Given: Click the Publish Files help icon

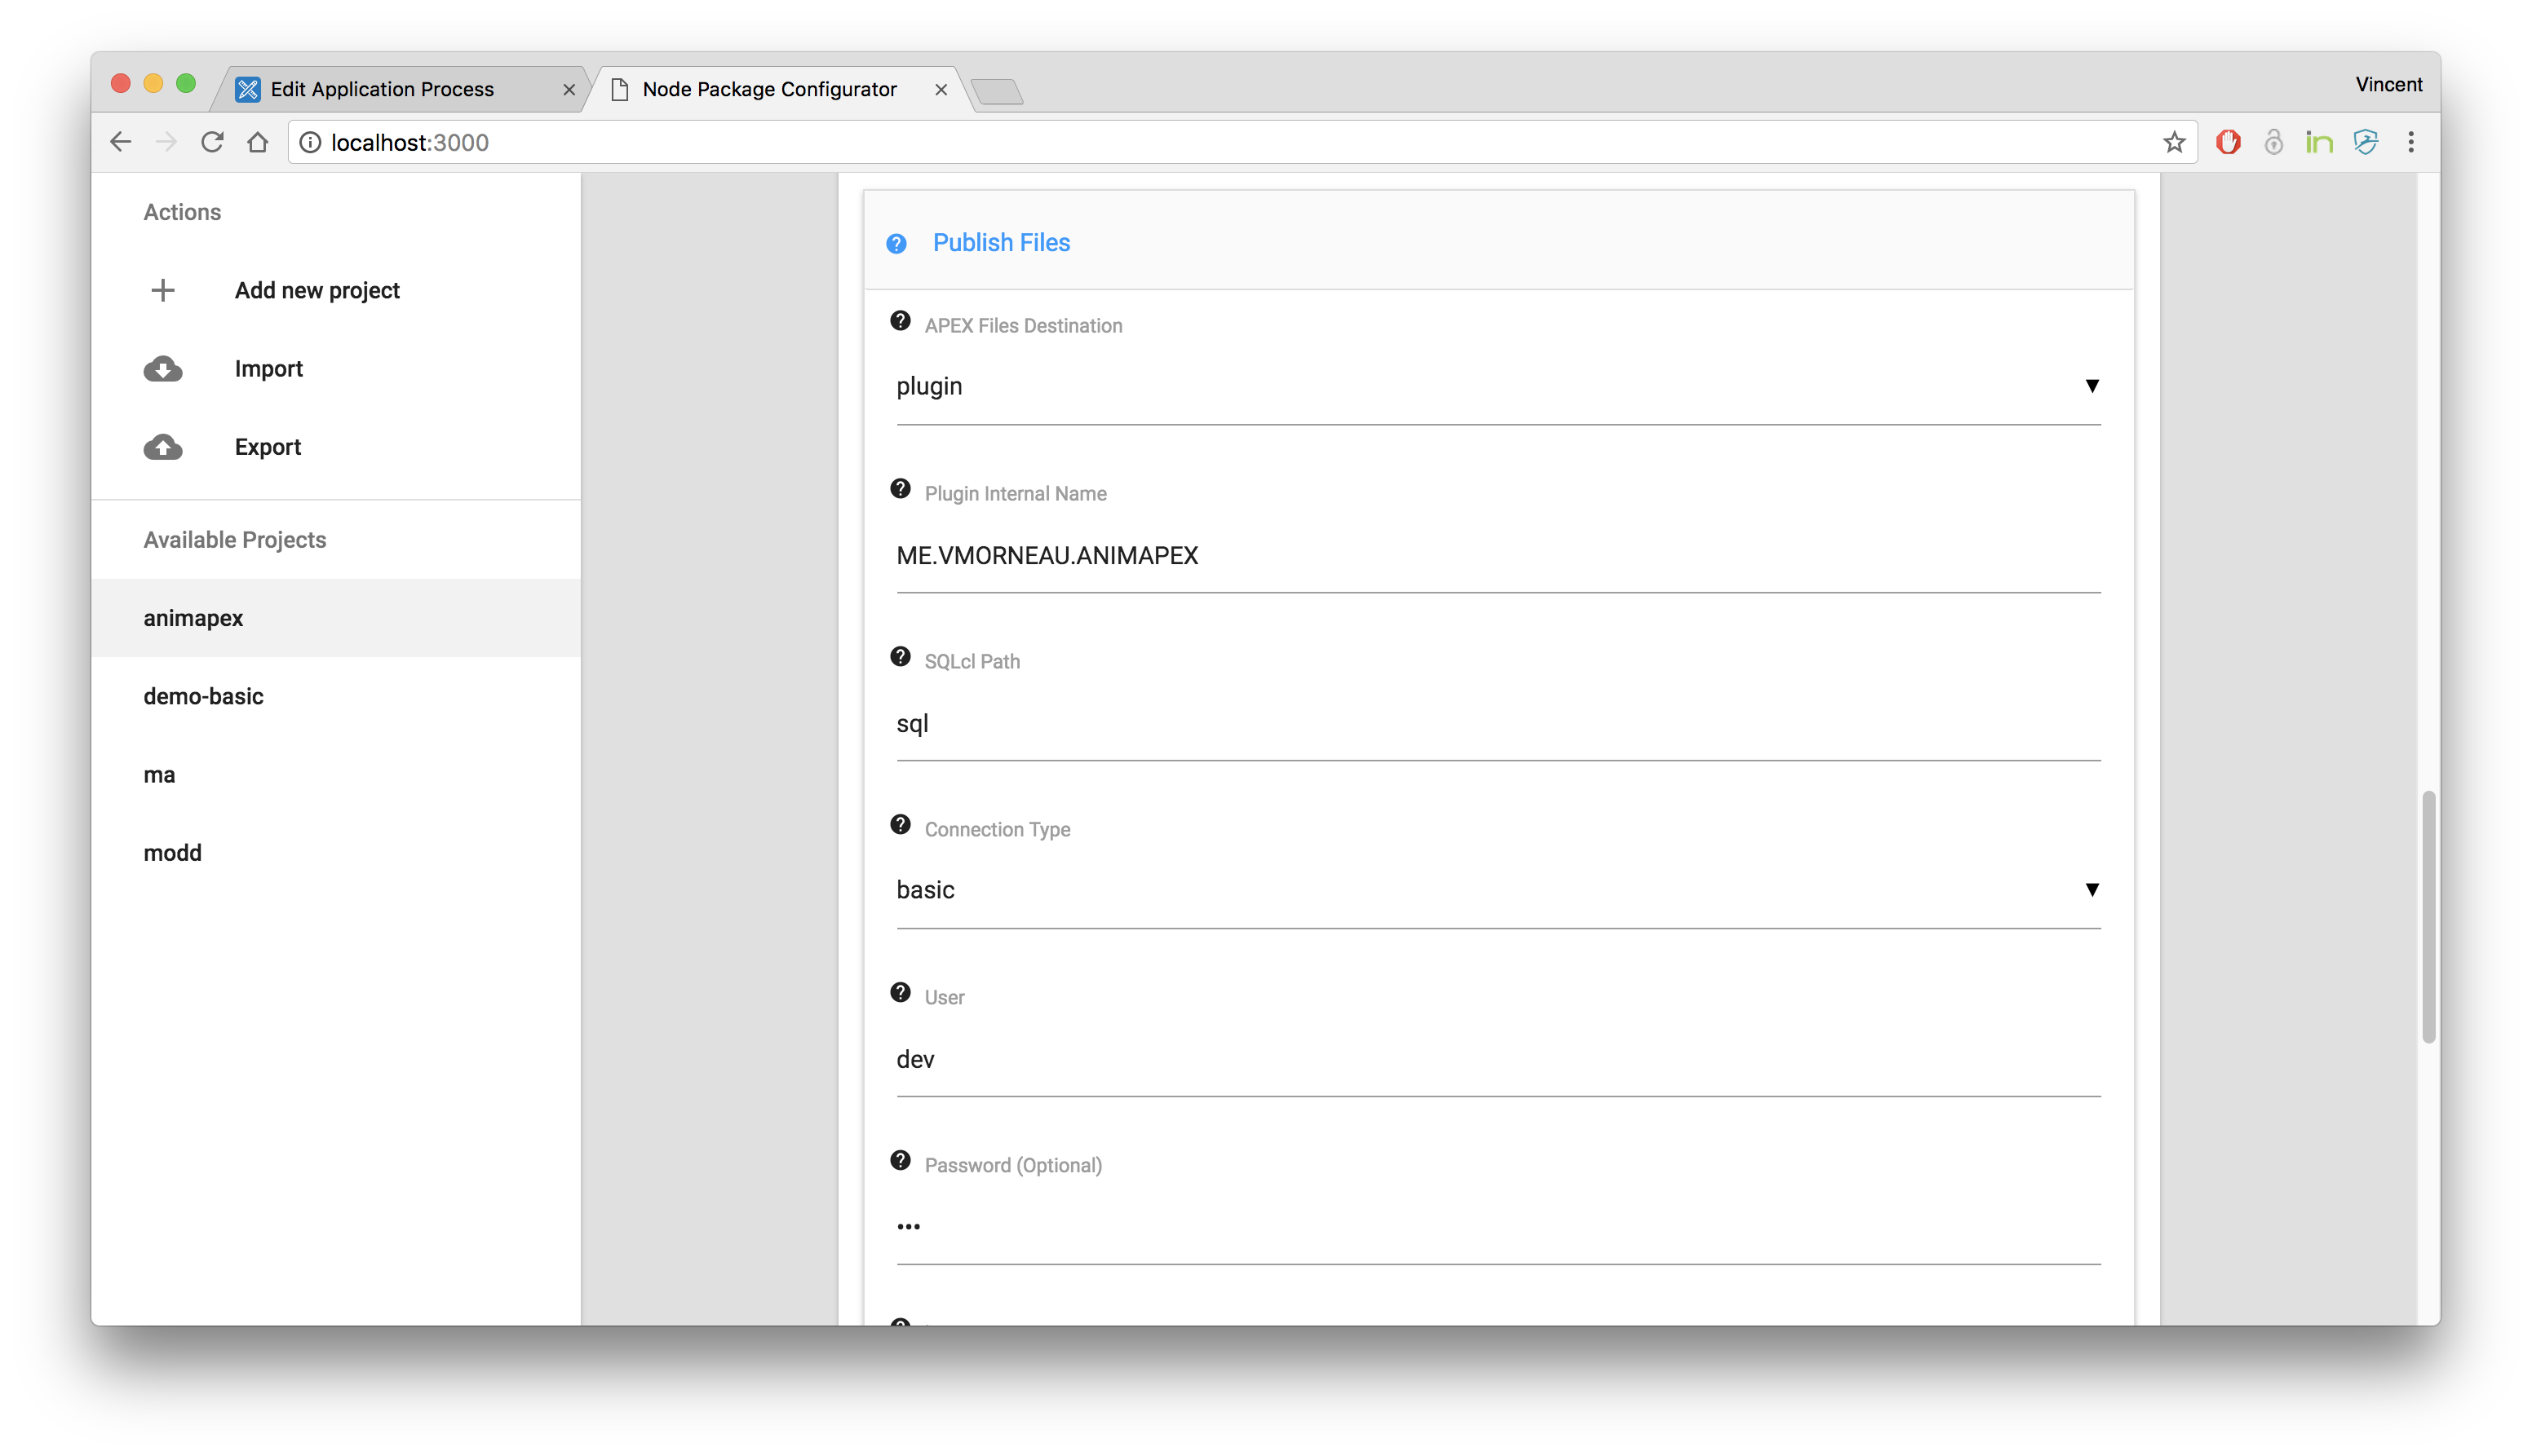Looking at the screenshot, I should (x=896, y=243).
